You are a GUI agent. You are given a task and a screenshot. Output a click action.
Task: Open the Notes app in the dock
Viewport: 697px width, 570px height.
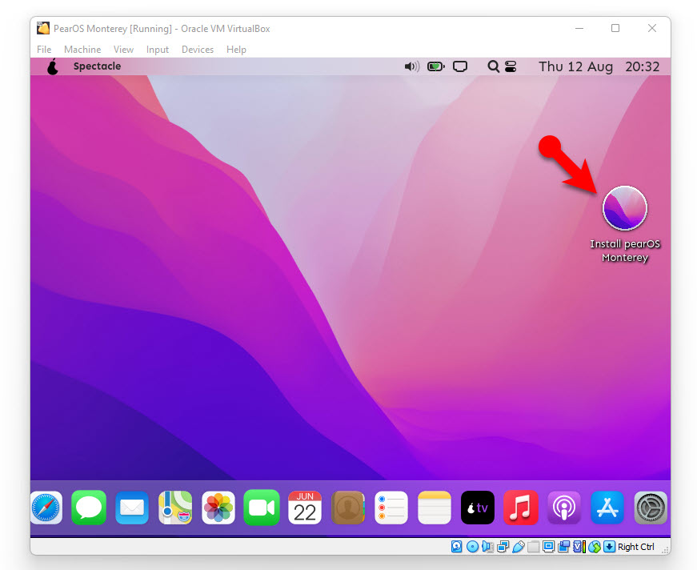point(435,508)
